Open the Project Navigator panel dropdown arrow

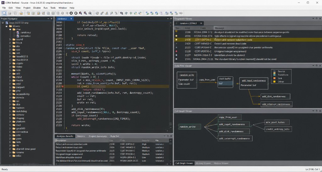click(48, 18)
